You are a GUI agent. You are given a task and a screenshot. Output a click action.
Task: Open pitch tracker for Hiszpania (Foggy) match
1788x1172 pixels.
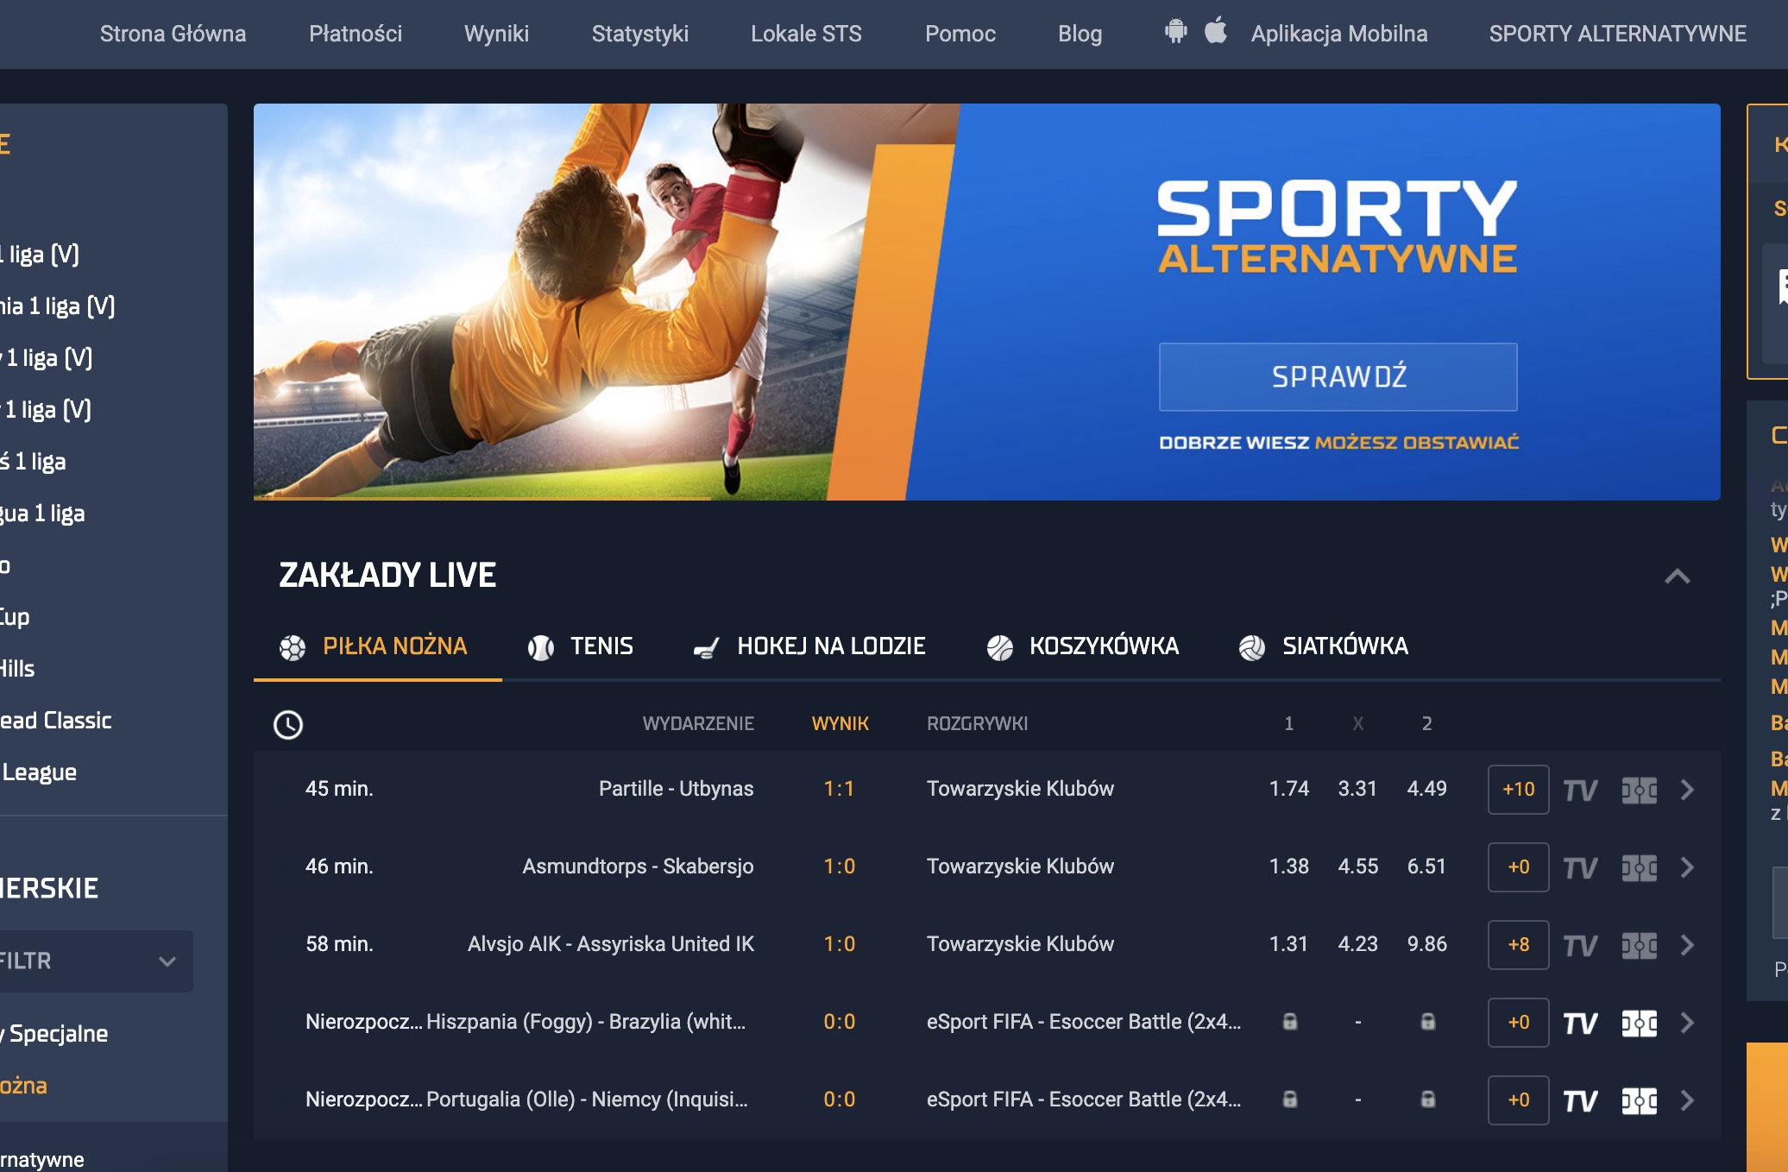1639,1023
